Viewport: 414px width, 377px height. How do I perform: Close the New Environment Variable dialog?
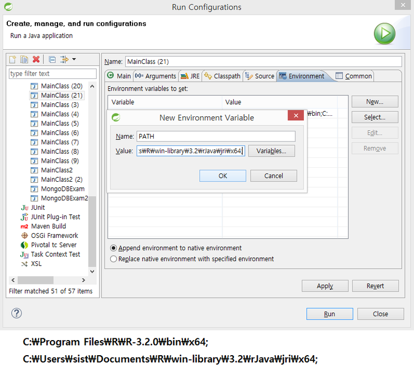click(295, 117)
